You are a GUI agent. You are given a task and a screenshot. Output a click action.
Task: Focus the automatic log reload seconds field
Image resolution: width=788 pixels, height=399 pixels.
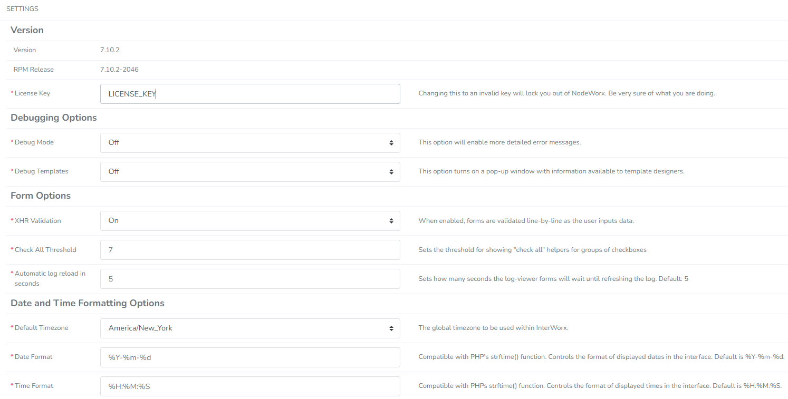pos(250,278)
